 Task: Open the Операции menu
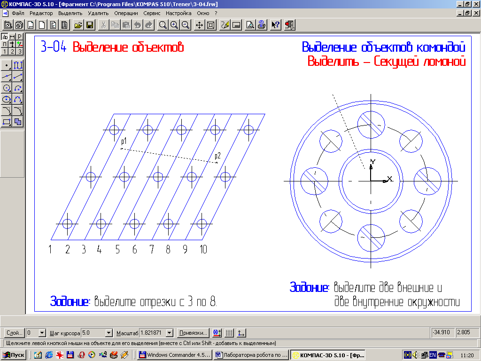coord(126,13)
